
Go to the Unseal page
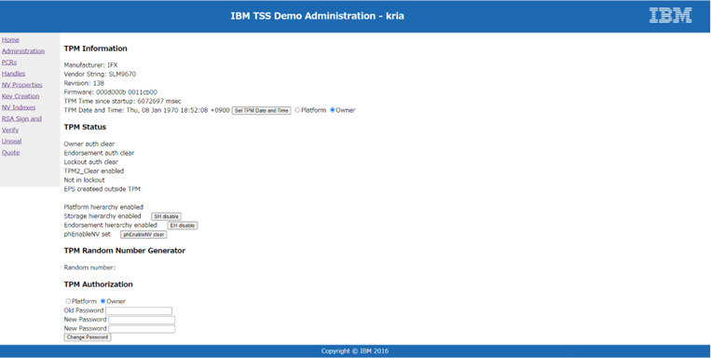pos(11,141)
